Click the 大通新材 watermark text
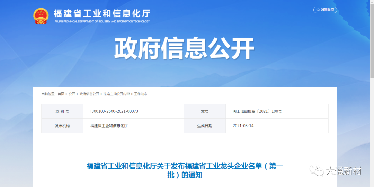 [x=343, y=171]
